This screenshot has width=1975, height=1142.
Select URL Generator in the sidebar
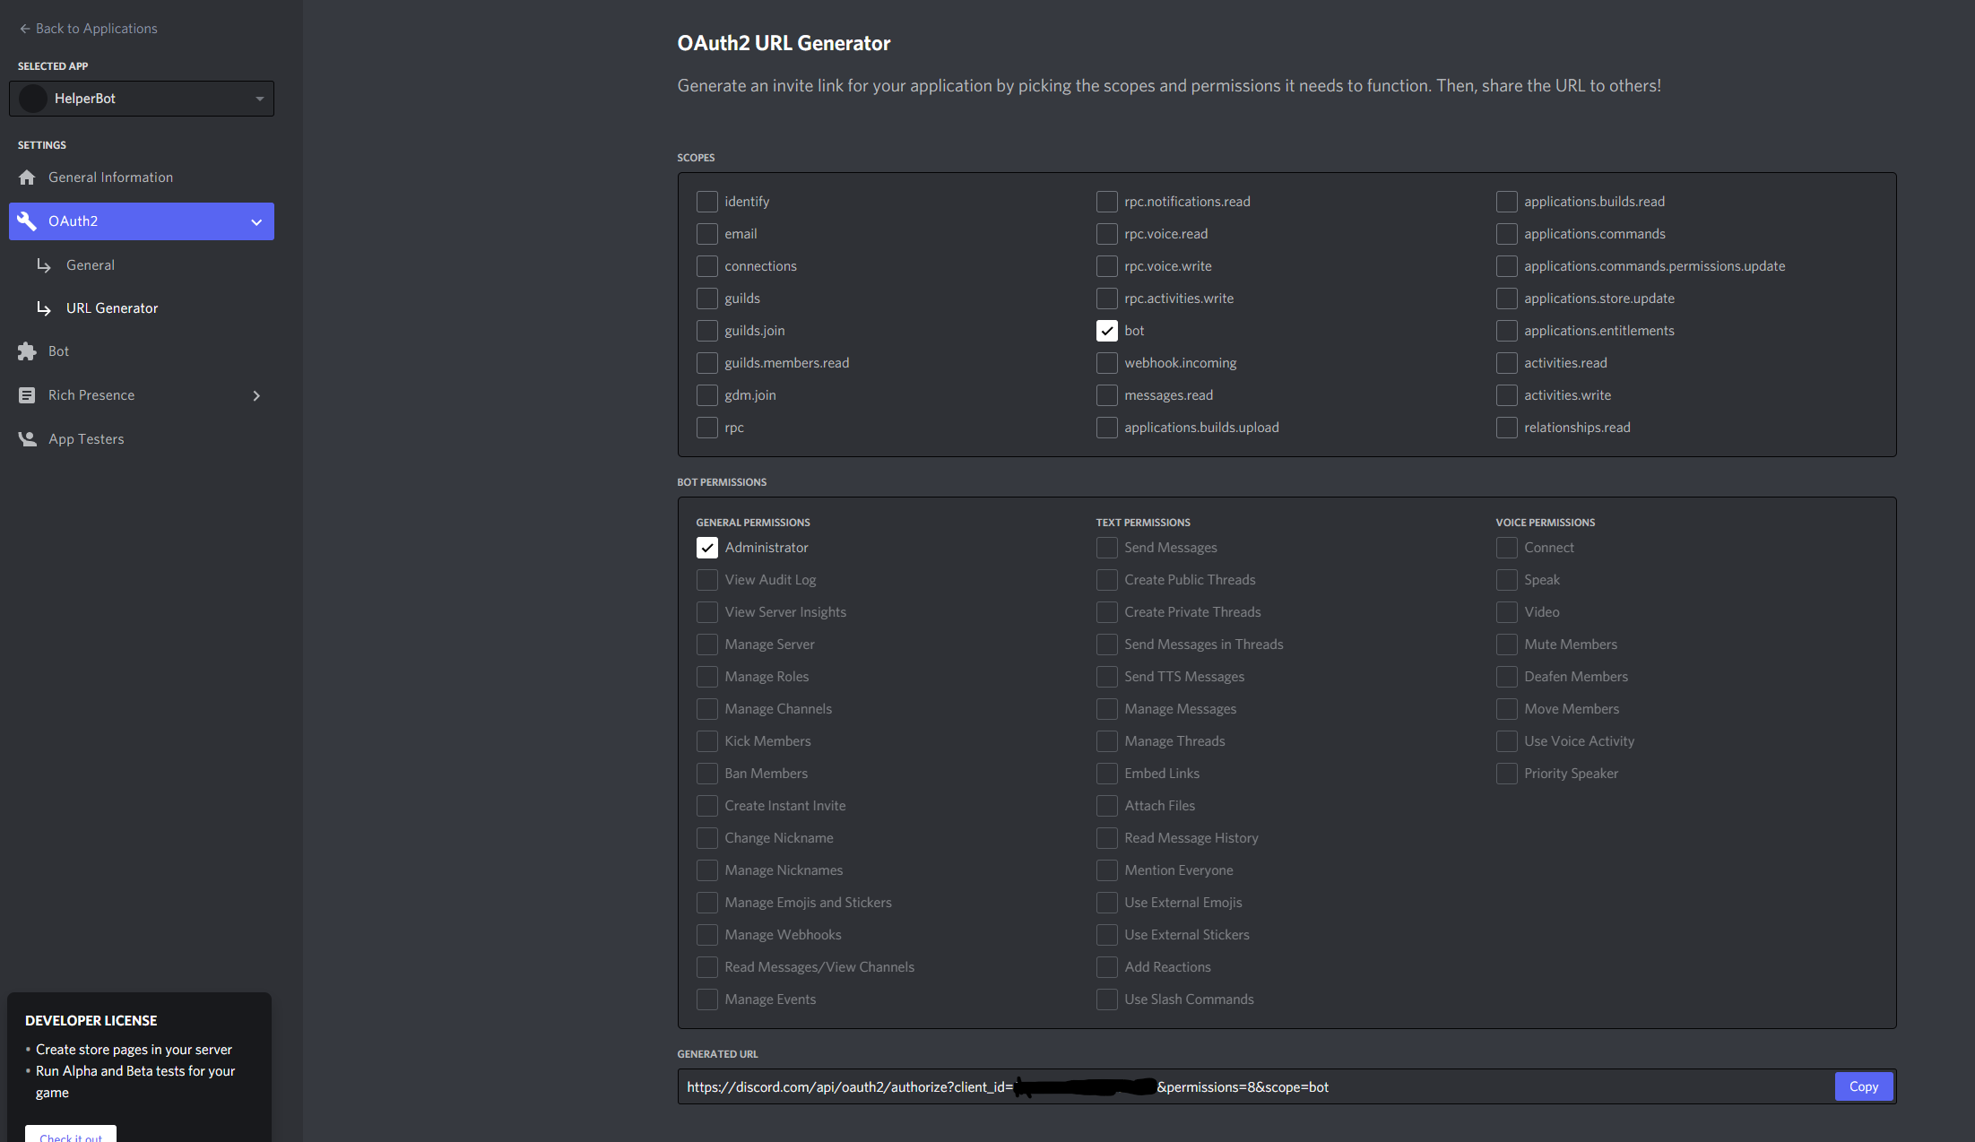click(x=111, y=307)
